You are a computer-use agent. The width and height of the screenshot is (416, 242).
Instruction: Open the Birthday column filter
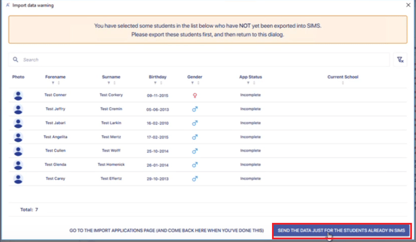[155, 83]
